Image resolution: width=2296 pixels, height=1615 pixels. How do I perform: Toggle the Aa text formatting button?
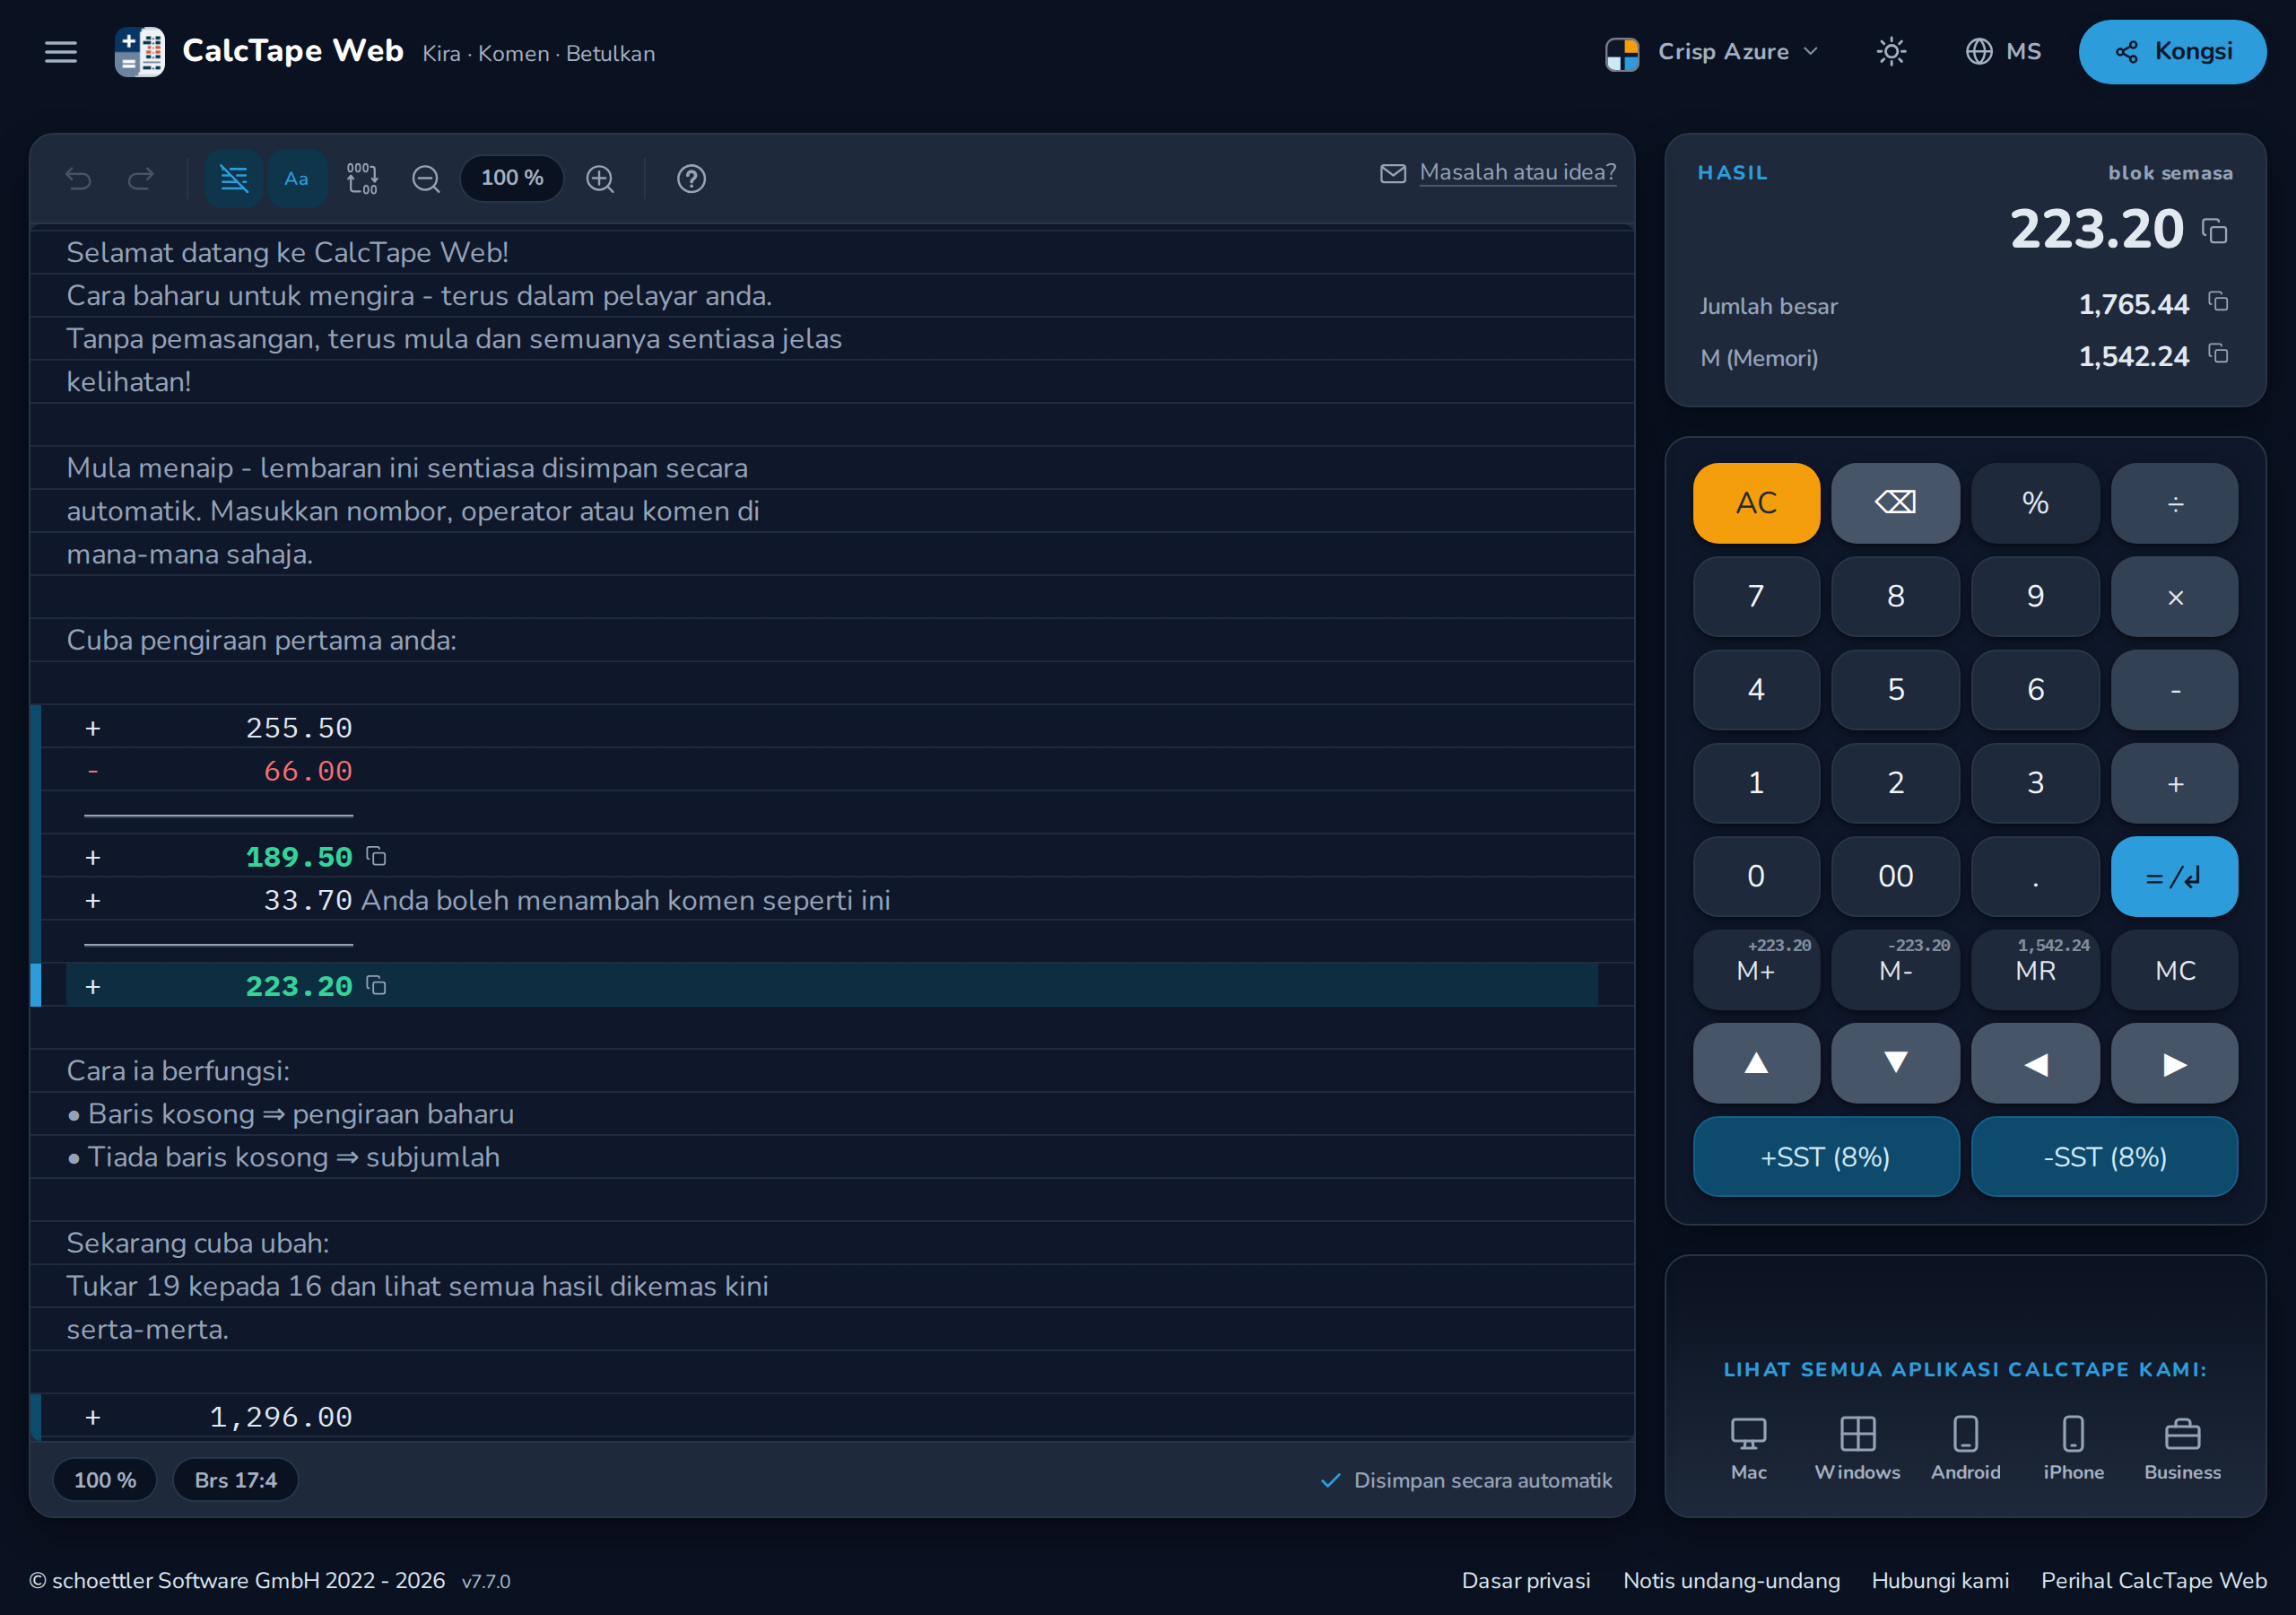pyautogui.click(x=297, y=179)
